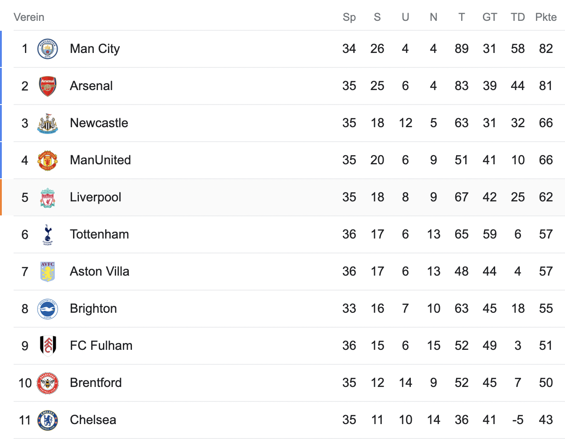565x439 pixels.
Task: Click the Pkte points column header
Action: click(x=546, y=17)
